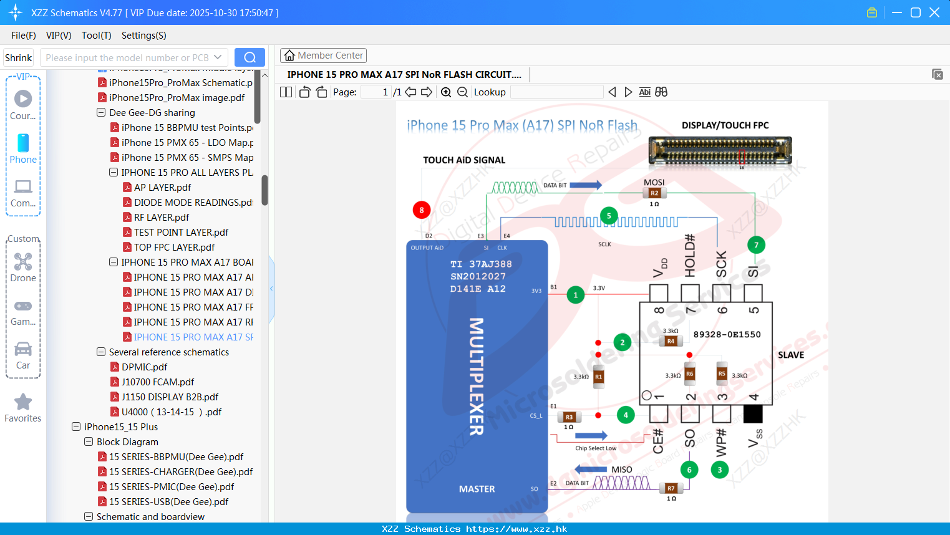Select the Game console category
Screen dimensions: 950x535
[23, 312]
